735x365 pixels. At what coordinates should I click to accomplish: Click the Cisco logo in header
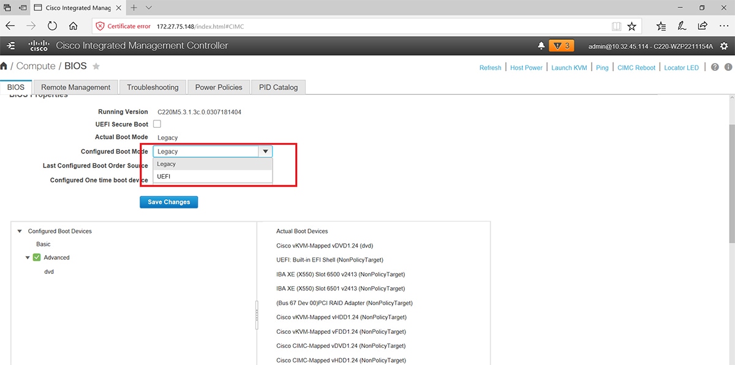click(39, 46)
